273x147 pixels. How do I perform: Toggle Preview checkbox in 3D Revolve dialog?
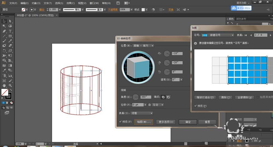[120, 122]
